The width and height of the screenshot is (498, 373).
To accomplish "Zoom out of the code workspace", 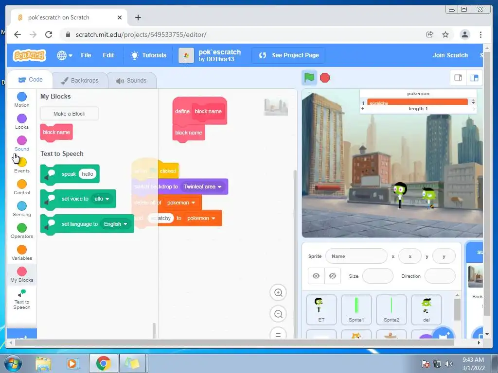I will [278, 314].
